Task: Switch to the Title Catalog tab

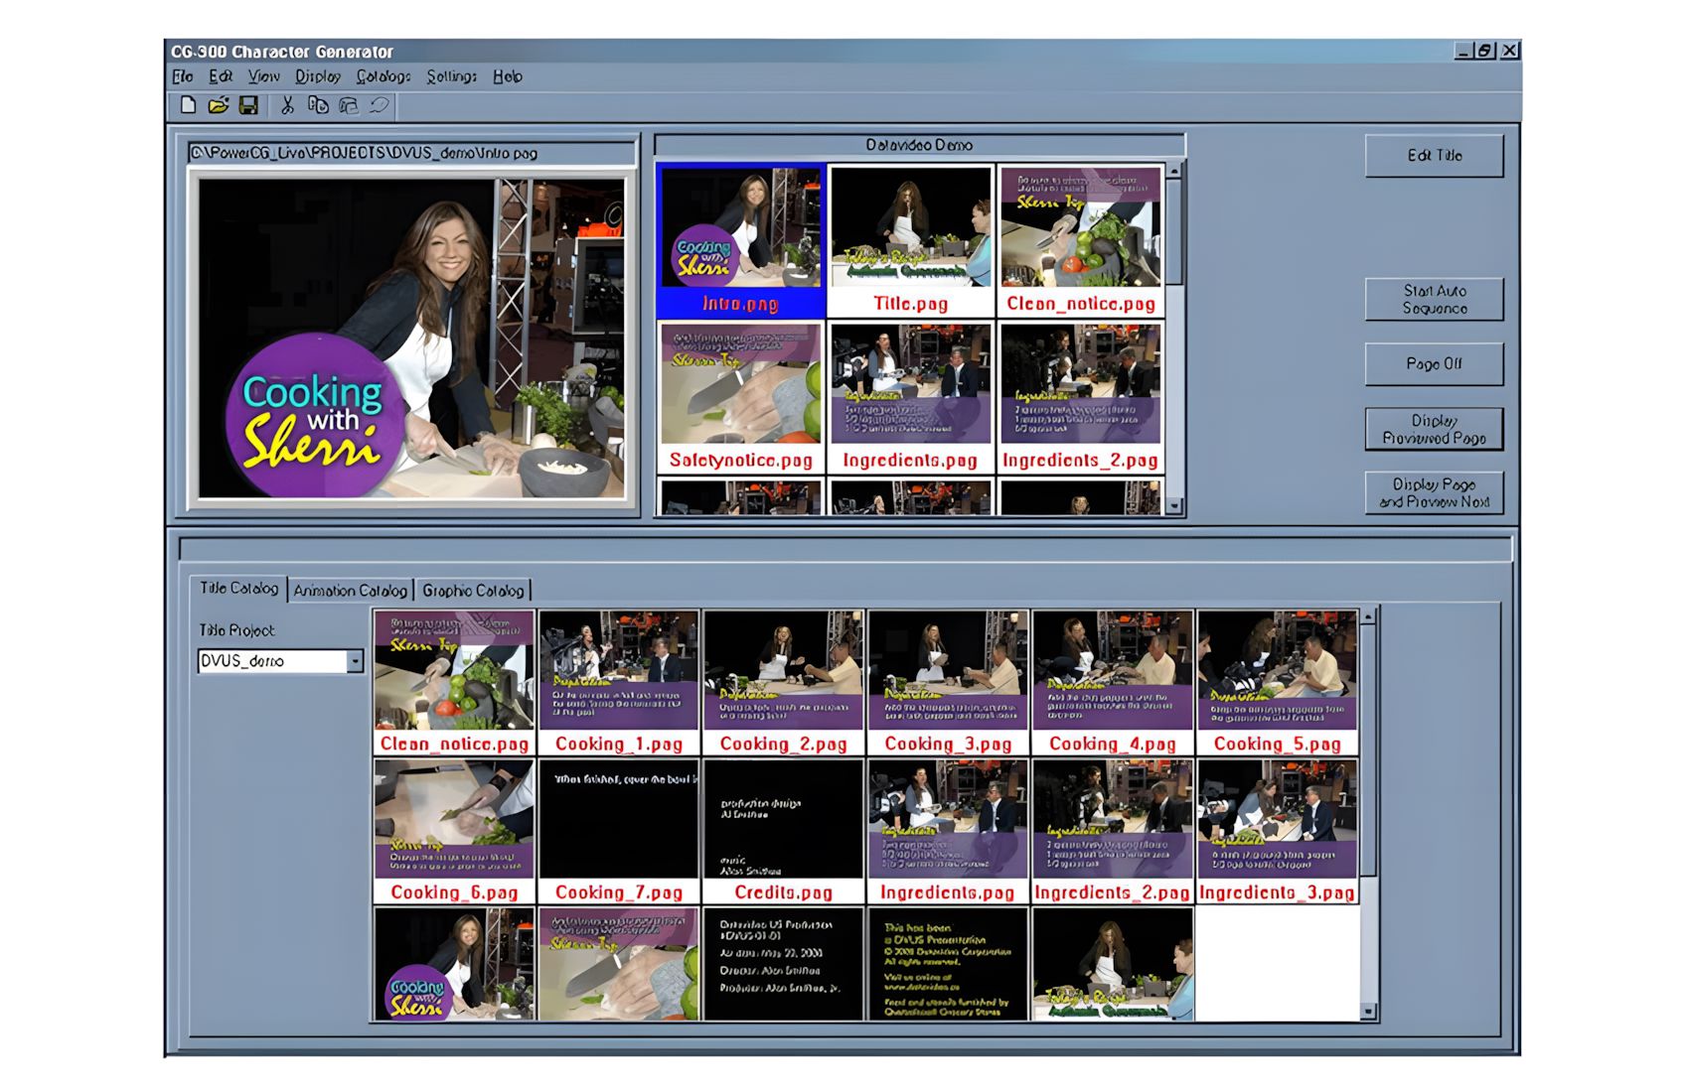Action: click(x=238, y=589)
